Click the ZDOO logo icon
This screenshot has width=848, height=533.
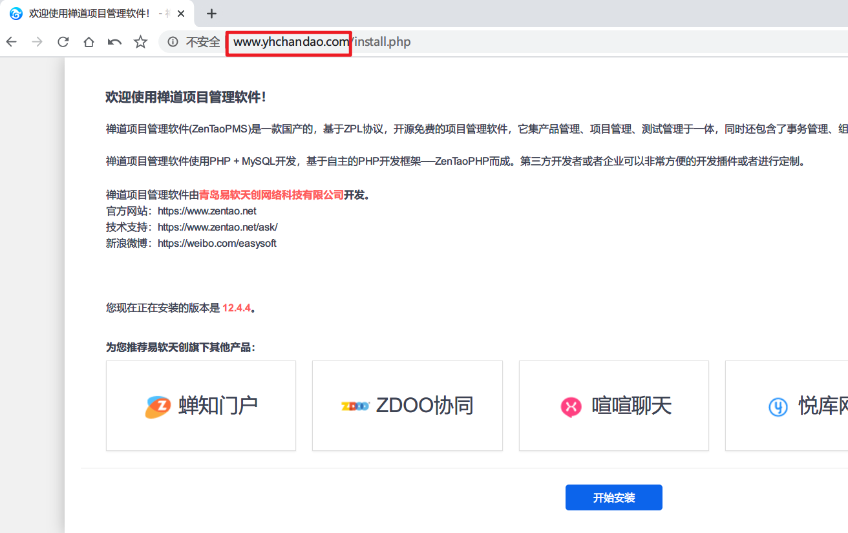355,406
